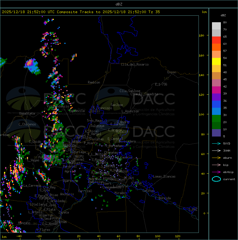The width and height of the screenshot is (238, 240).
Task: Click the 'L_Asuncion' map label
Action: [130, 111]
